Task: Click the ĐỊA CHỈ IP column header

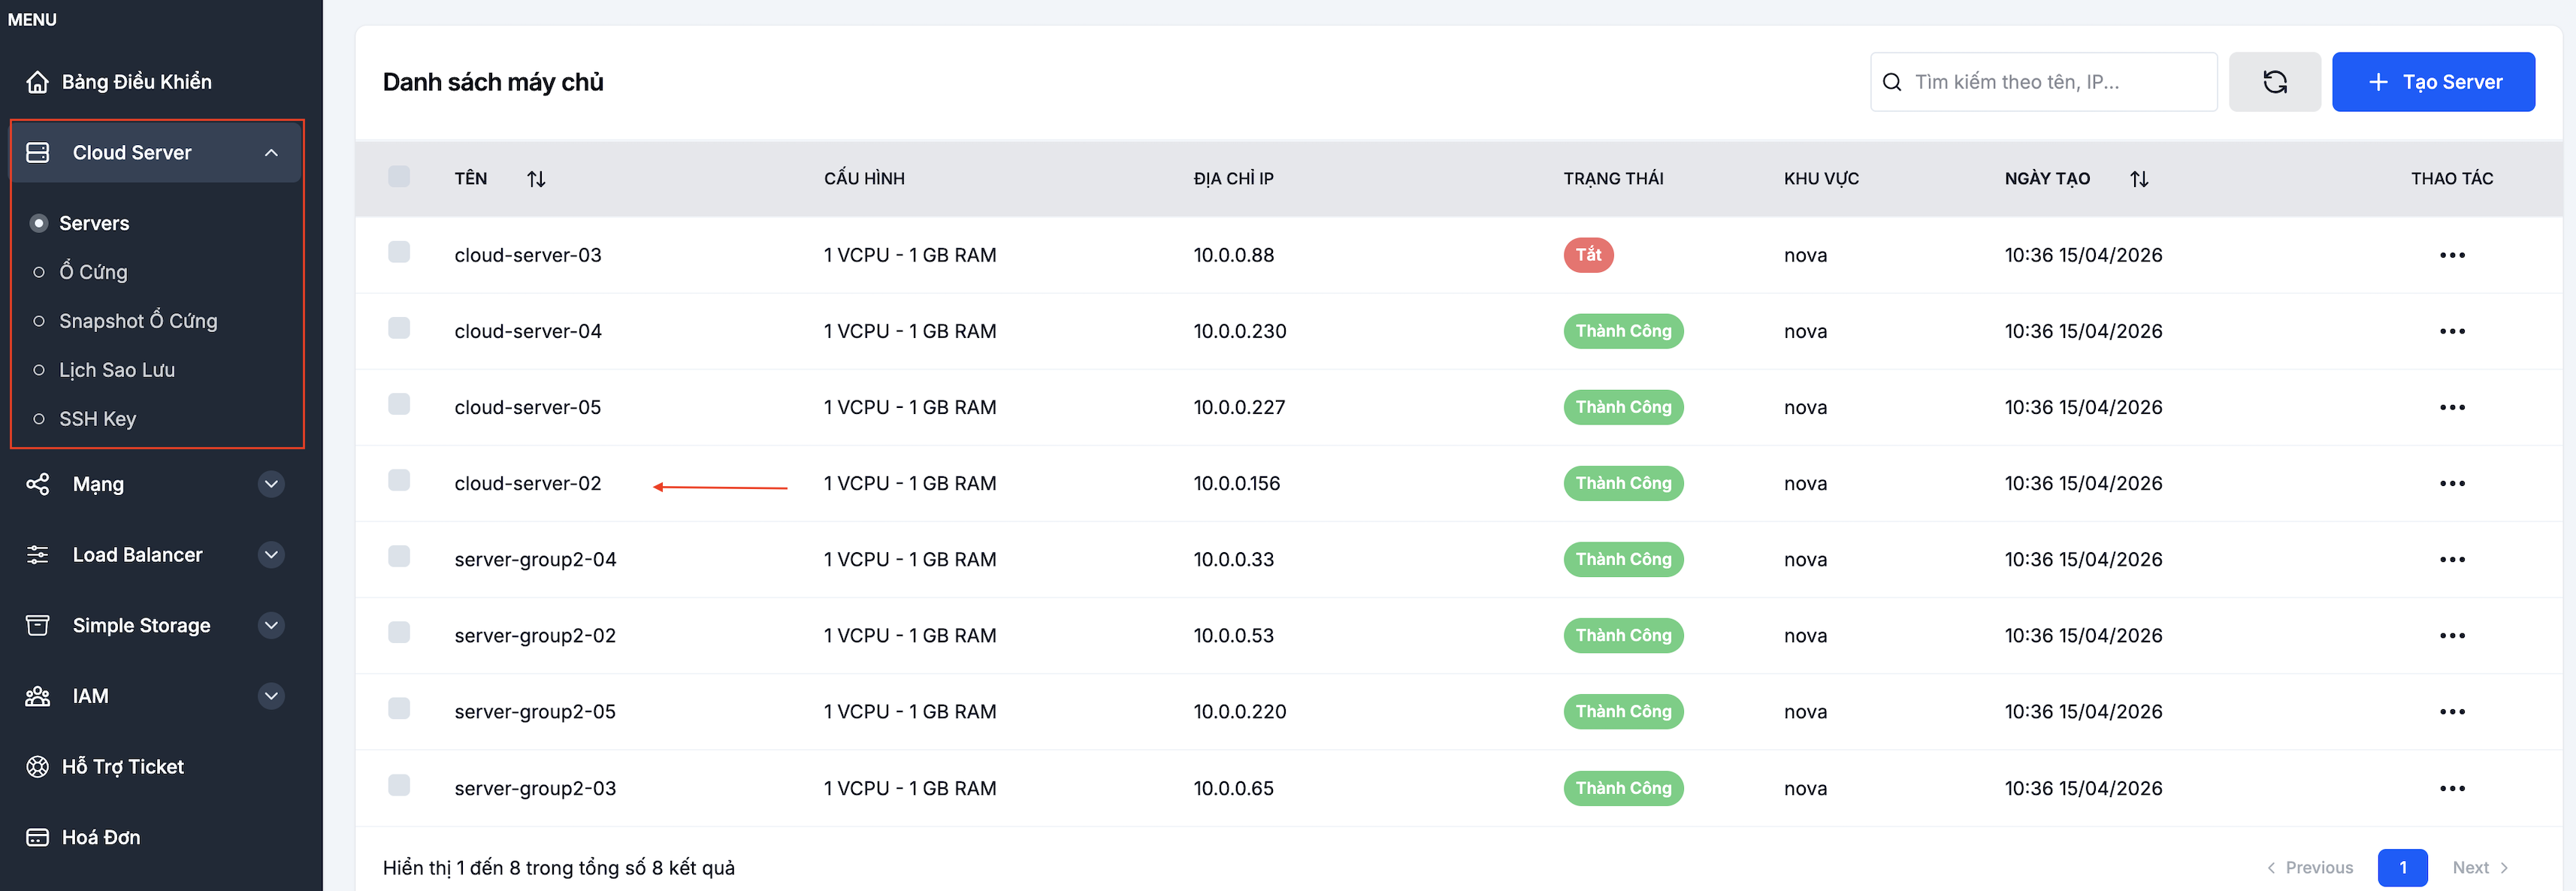Action: pos(1233,179)
